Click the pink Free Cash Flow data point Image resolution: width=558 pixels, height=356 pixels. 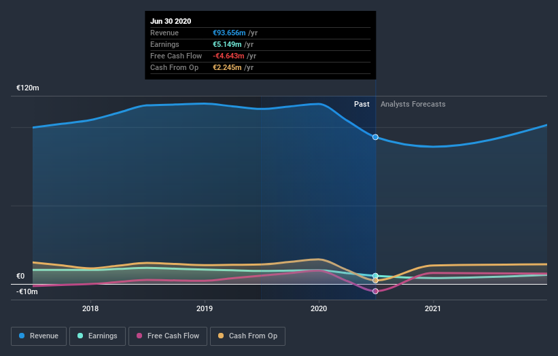[x=375, y=291]
